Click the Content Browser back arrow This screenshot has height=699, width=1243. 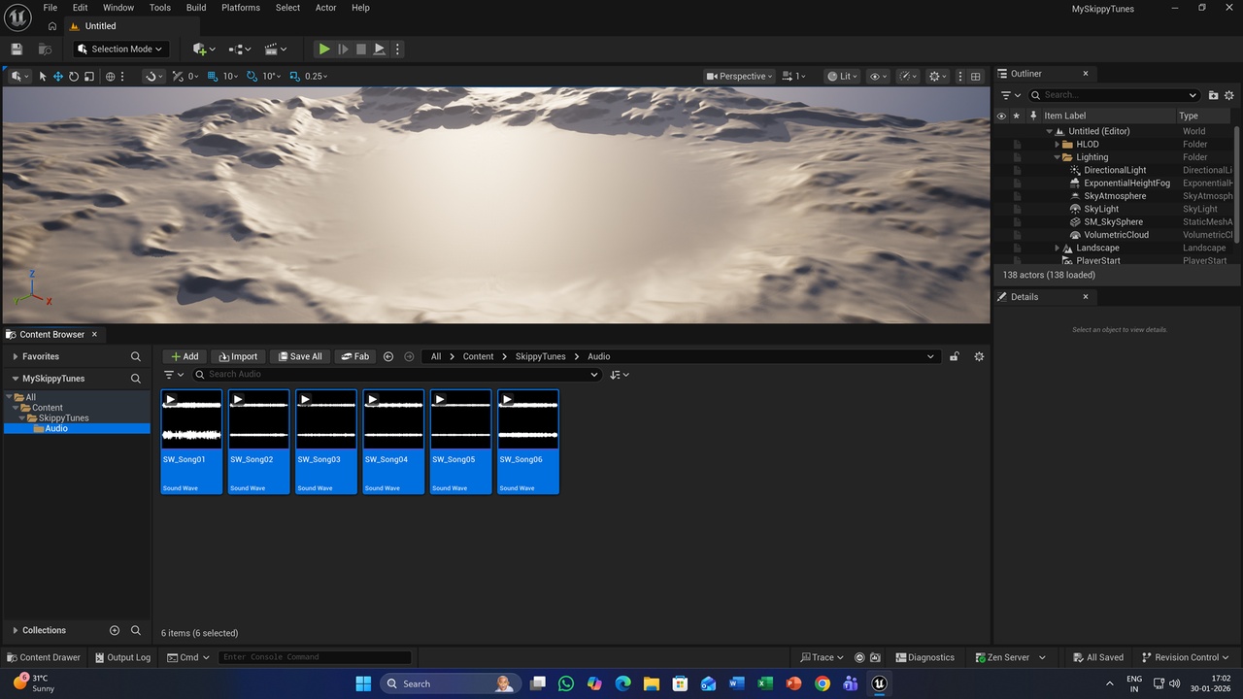pyautogui.click(x=388, y=356)
